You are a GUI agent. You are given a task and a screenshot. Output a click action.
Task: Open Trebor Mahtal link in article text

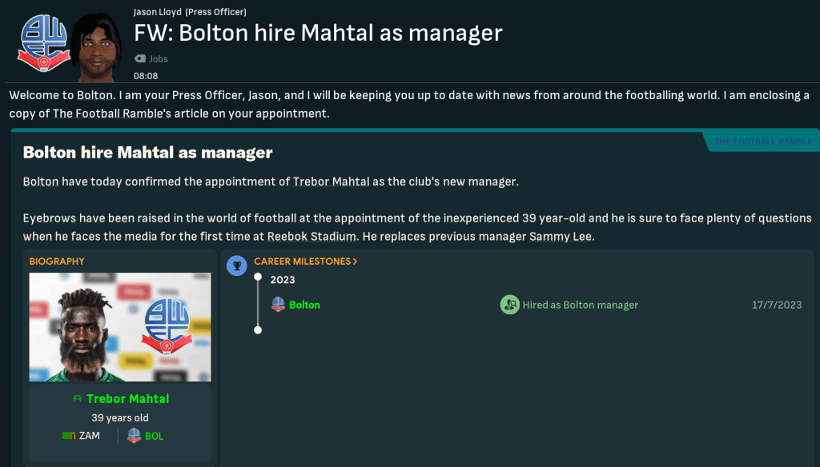pos(332,182)
